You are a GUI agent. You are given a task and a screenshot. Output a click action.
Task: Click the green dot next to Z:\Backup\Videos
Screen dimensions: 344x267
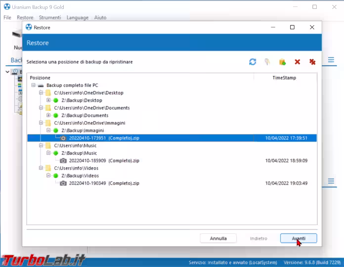tap(56, 176)
